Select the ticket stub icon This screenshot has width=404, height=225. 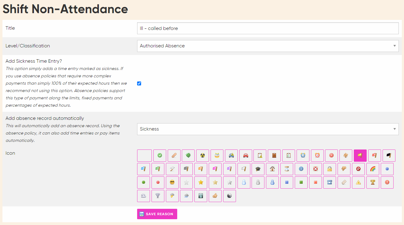[x=344, y=183]
